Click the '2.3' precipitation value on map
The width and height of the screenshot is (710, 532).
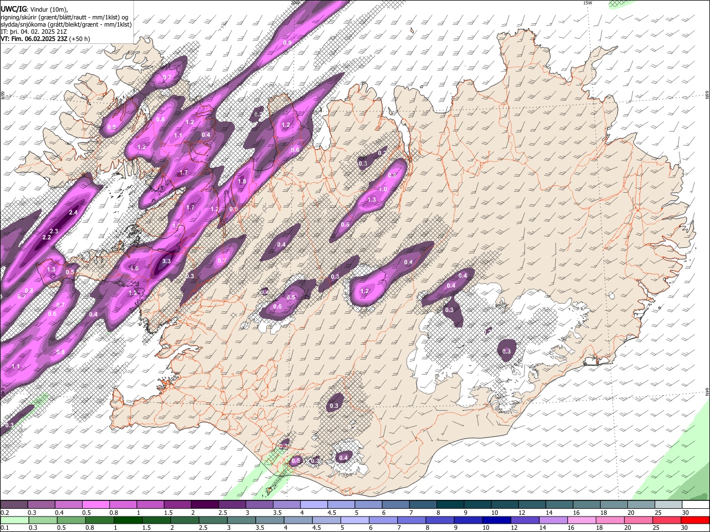[54, 231]
